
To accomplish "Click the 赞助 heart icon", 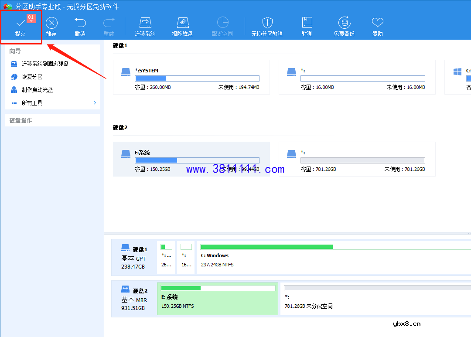I will tap(377, 23).
